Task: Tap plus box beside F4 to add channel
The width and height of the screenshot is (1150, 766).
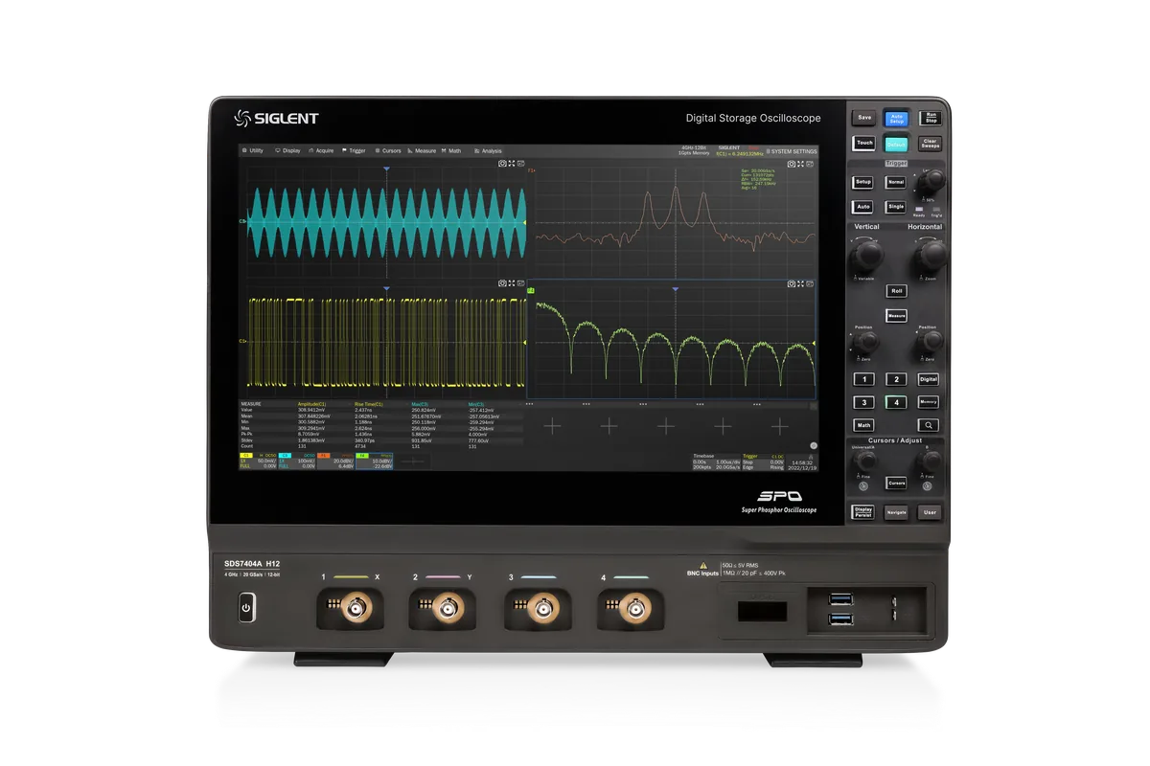Action: pyautogui.click(x=413, y=461)
